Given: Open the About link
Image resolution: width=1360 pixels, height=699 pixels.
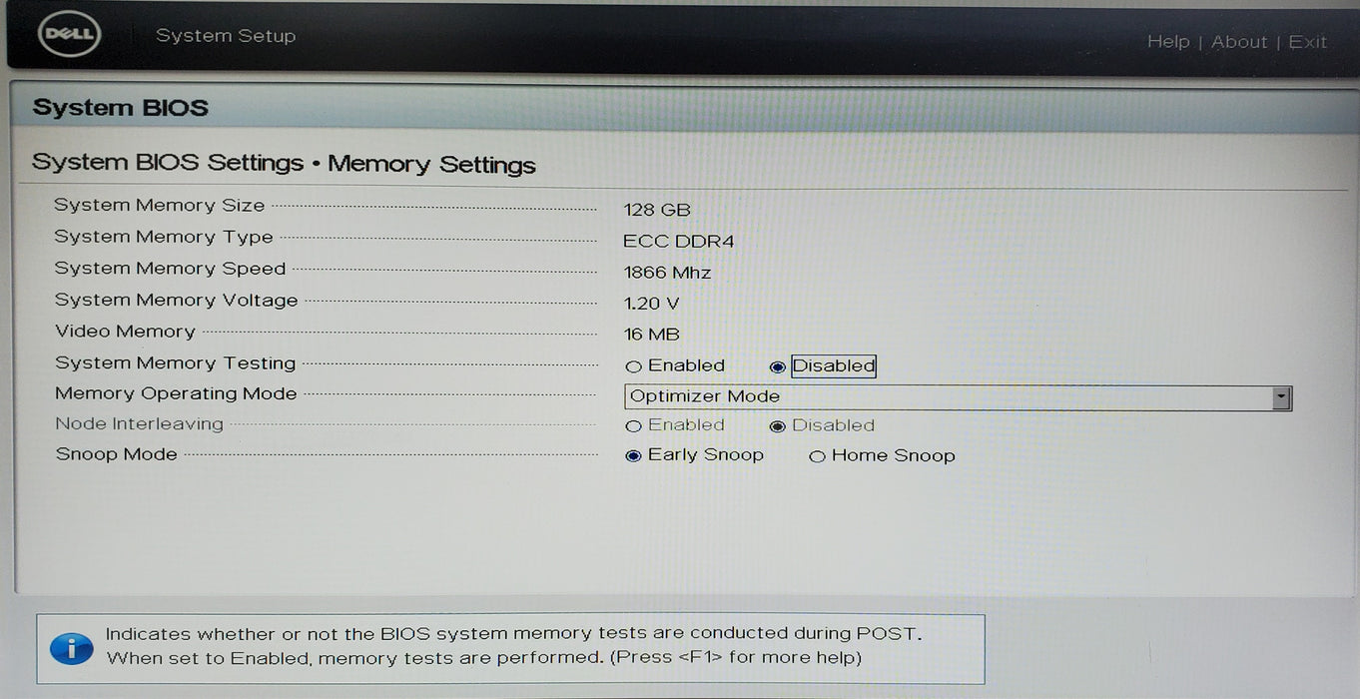Looking at the screenshot, I should [x=1239, y=42].
